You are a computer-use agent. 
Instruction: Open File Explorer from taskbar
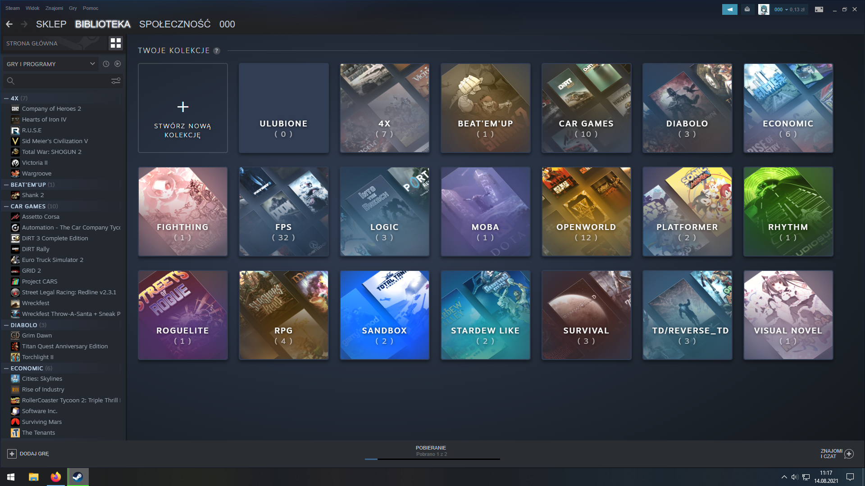(x=34, y=477)
